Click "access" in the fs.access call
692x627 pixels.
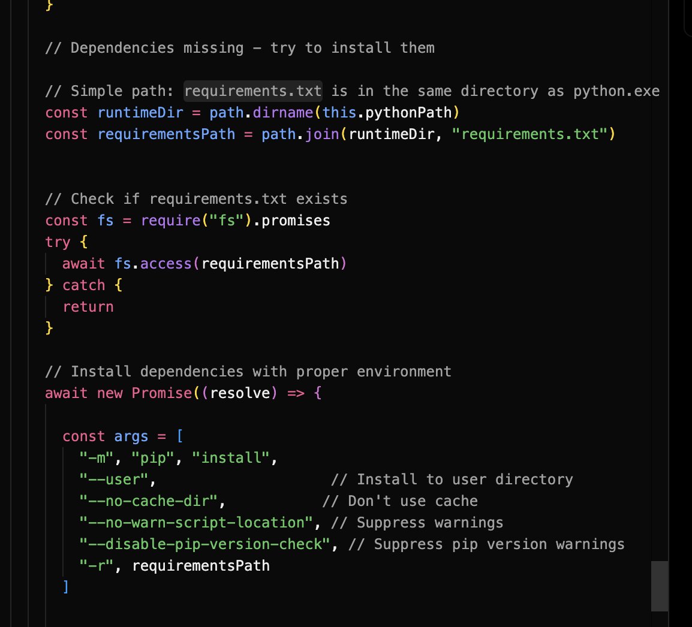click(166, 264)
